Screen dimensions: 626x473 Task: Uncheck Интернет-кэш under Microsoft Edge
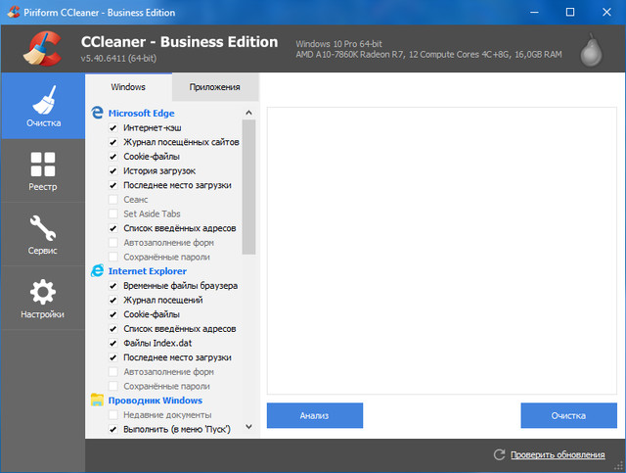coord(113,127)
